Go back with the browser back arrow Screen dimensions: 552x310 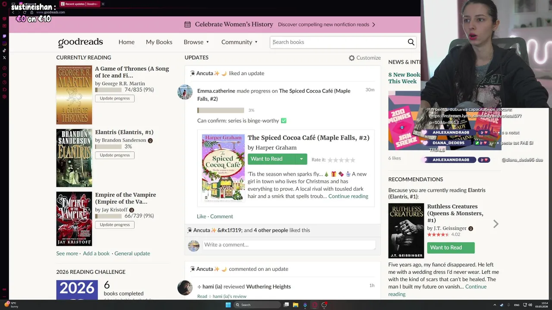[x=13, y=12]
